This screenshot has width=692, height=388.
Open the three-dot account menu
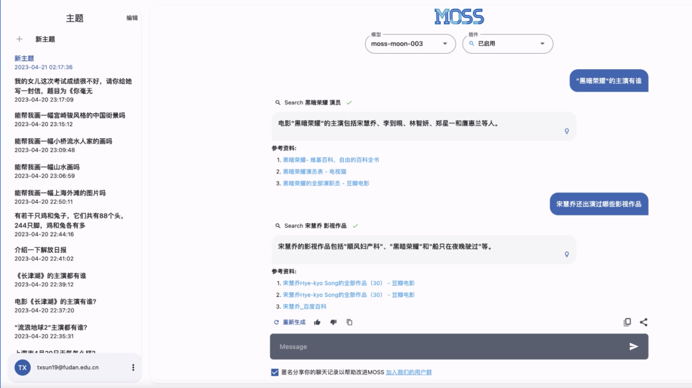click(x=133, y=368)
